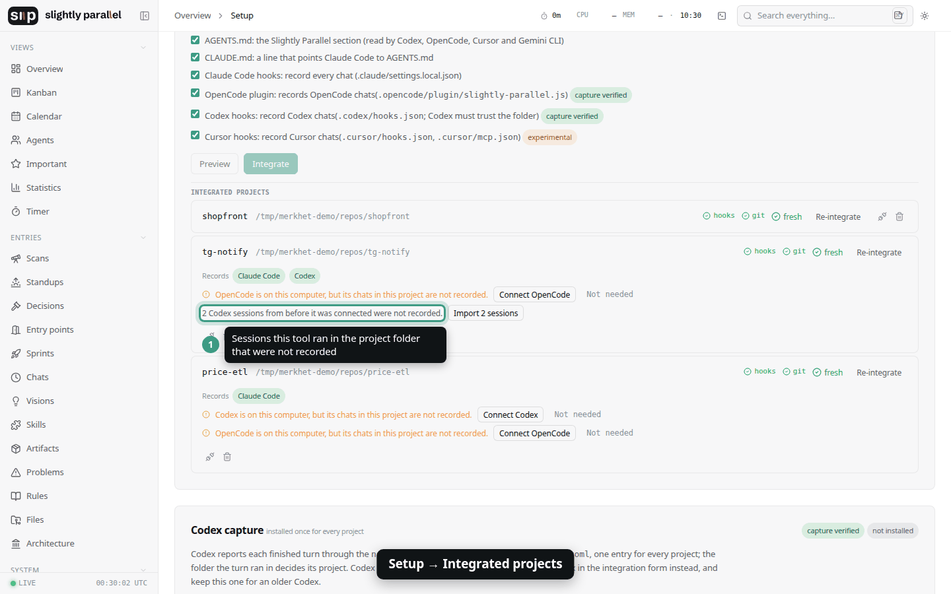Click the trash icon under price-etl

click(x=227, y=457)
